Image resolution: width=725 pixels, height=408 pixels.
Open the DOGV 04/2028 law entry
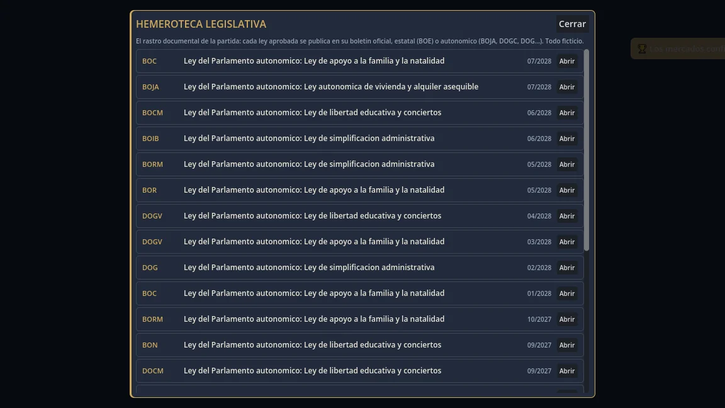coord(567,216)
